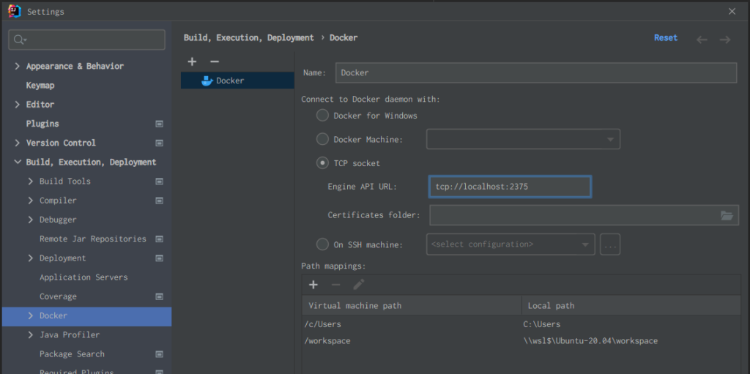Select Docker Machine radio button
The image size is (750, 374).
point(322,139)
